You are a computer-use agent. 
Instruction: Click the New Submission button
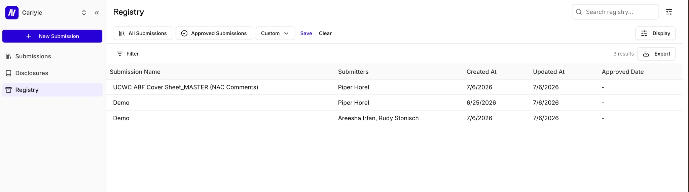coord(52,36)
